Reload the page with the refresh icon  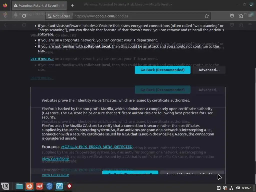click(24, 16)
